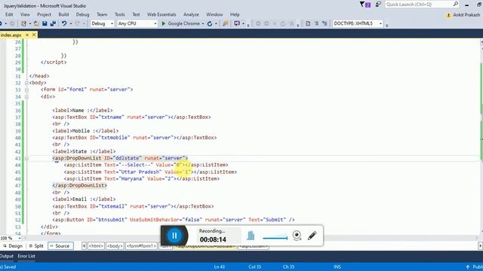Viewport: 483px width, 271px height.
Task: Click the toolbar icon just left of DOCTYPE dropdown
Action: (x=325, y=23)
